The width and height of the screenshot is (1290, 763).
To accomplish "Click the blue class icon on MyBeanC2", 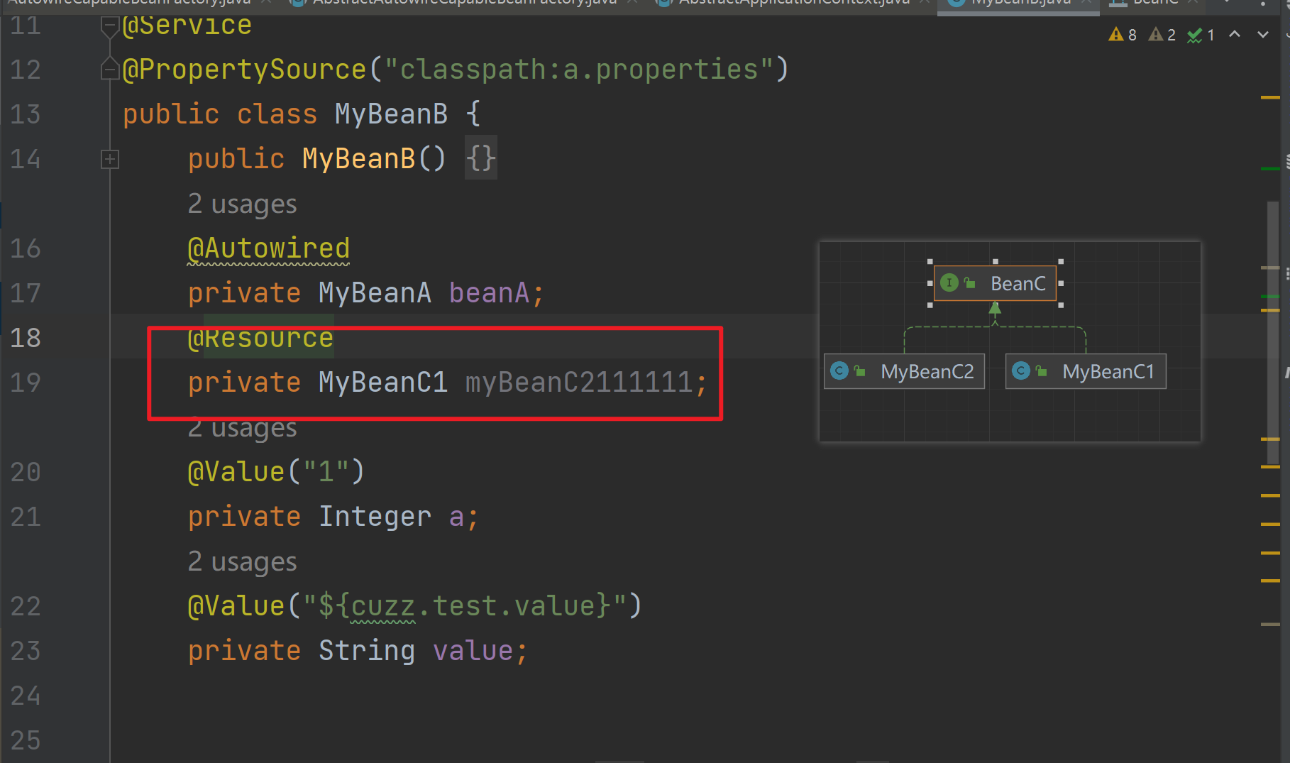I will 839,370.
